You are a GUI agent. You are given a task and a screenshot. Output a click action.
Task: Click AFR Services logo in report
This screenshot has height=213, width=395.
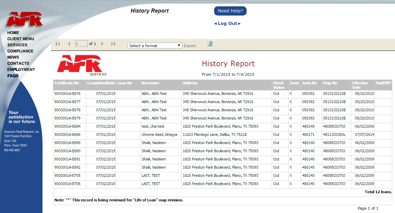pos(81,65)
